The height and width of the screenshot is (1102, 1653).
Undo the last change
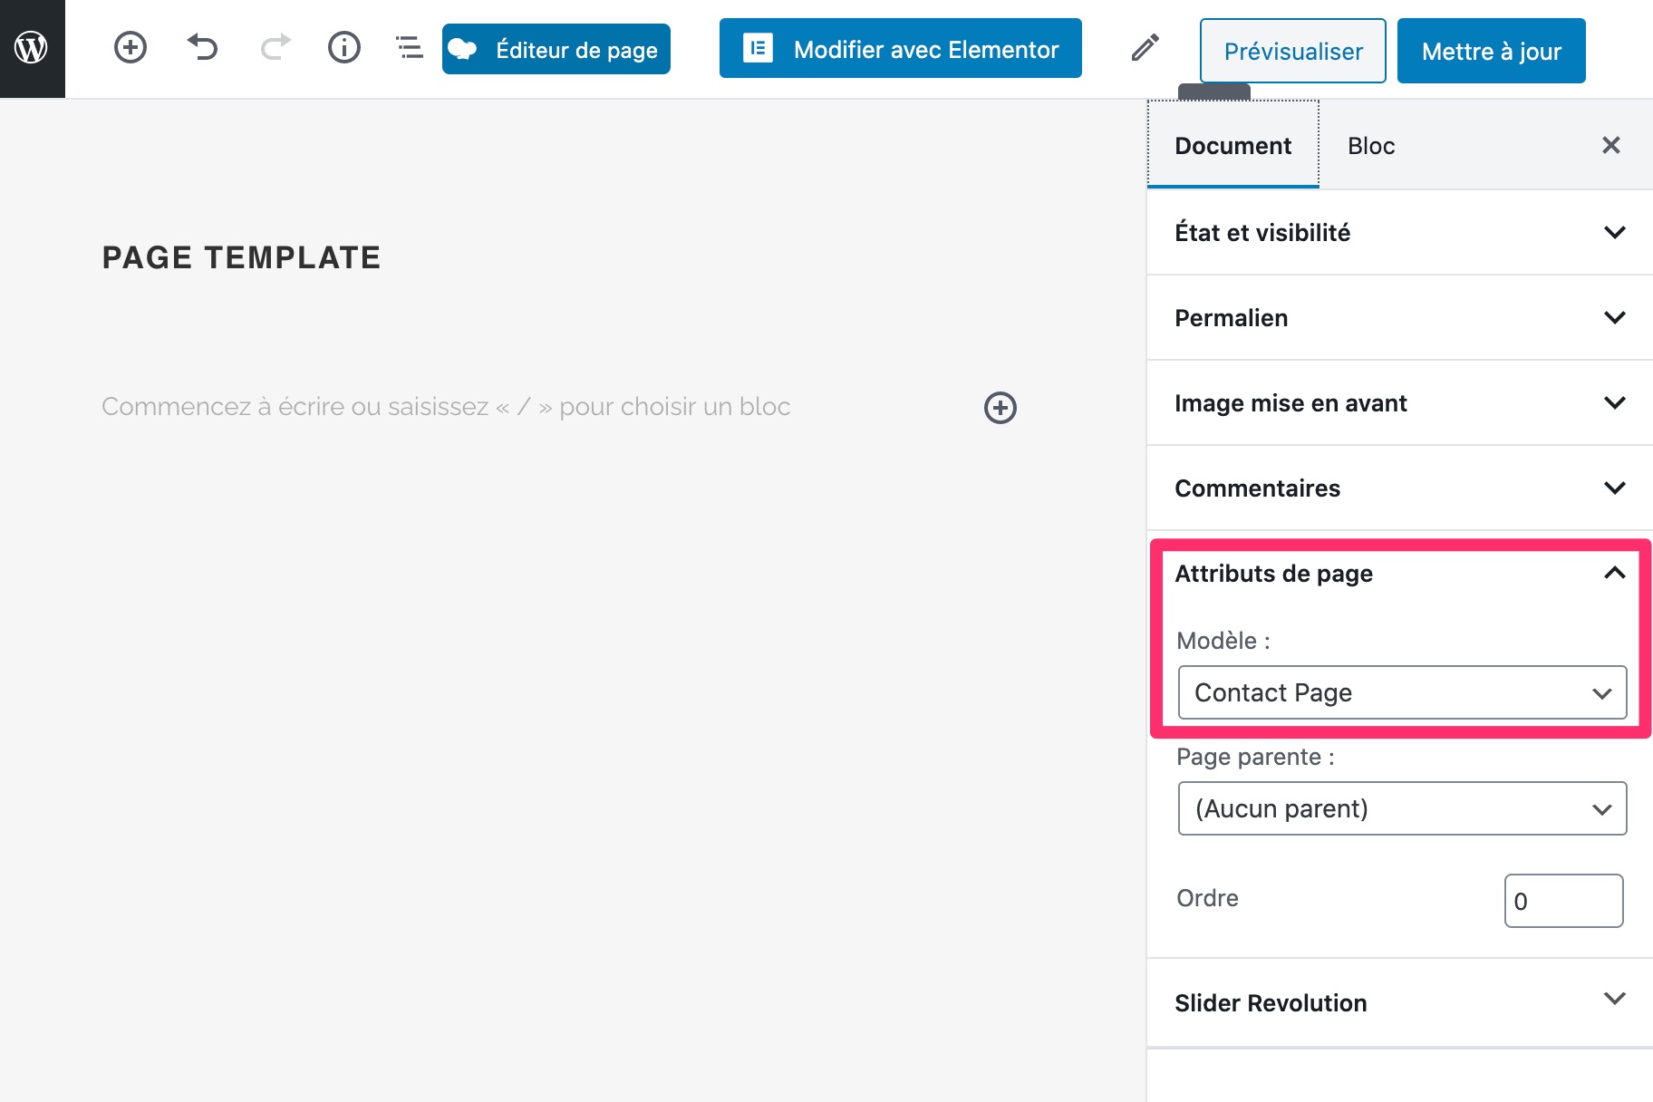tap(203, 47)
